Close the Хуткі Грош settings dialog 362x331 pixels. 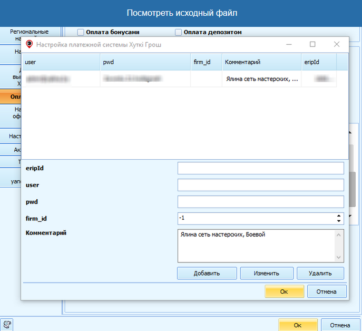coord(337,45)
